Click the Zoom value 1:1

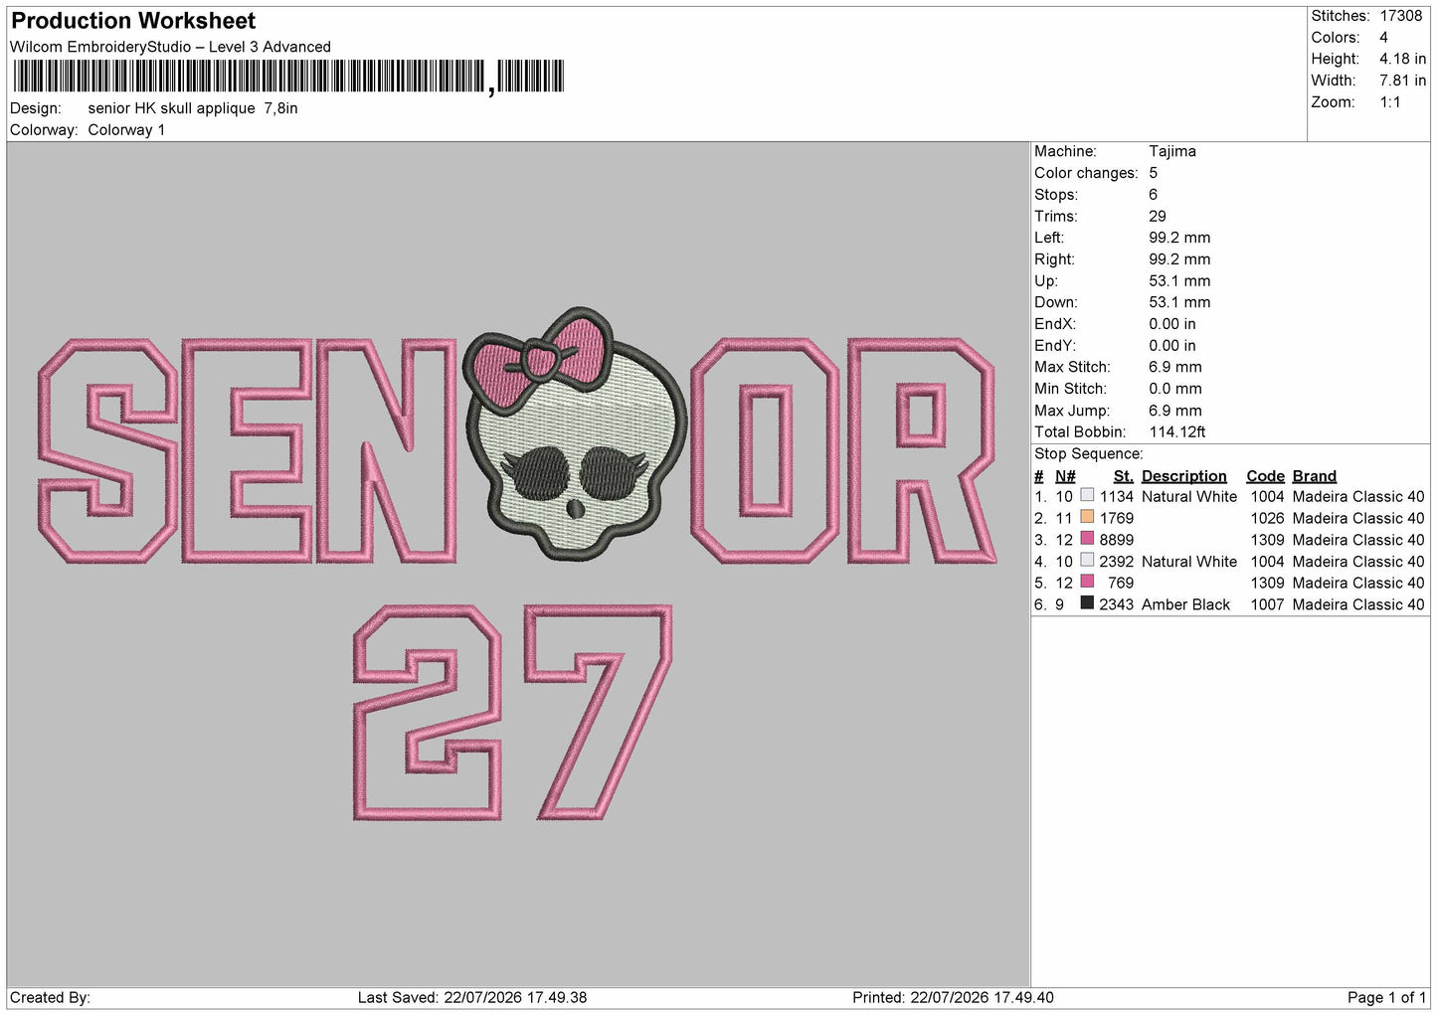[x=1389, y=102]
